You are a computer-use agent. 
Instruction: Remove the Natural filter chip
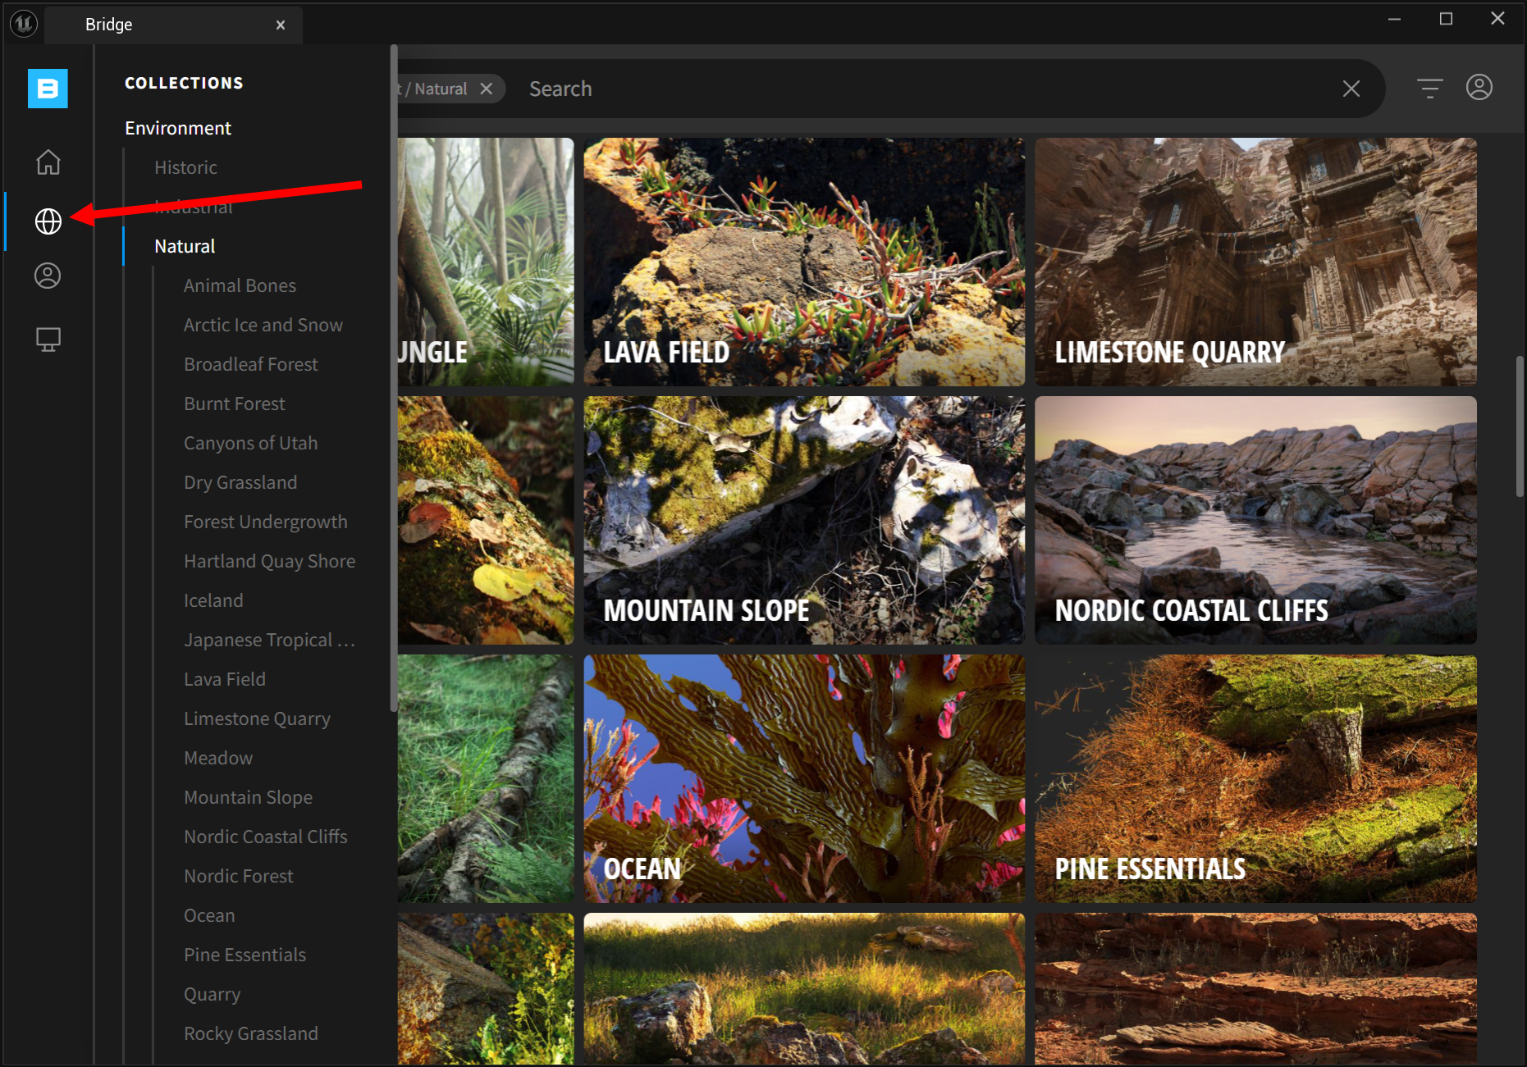[x=487, y=89]
